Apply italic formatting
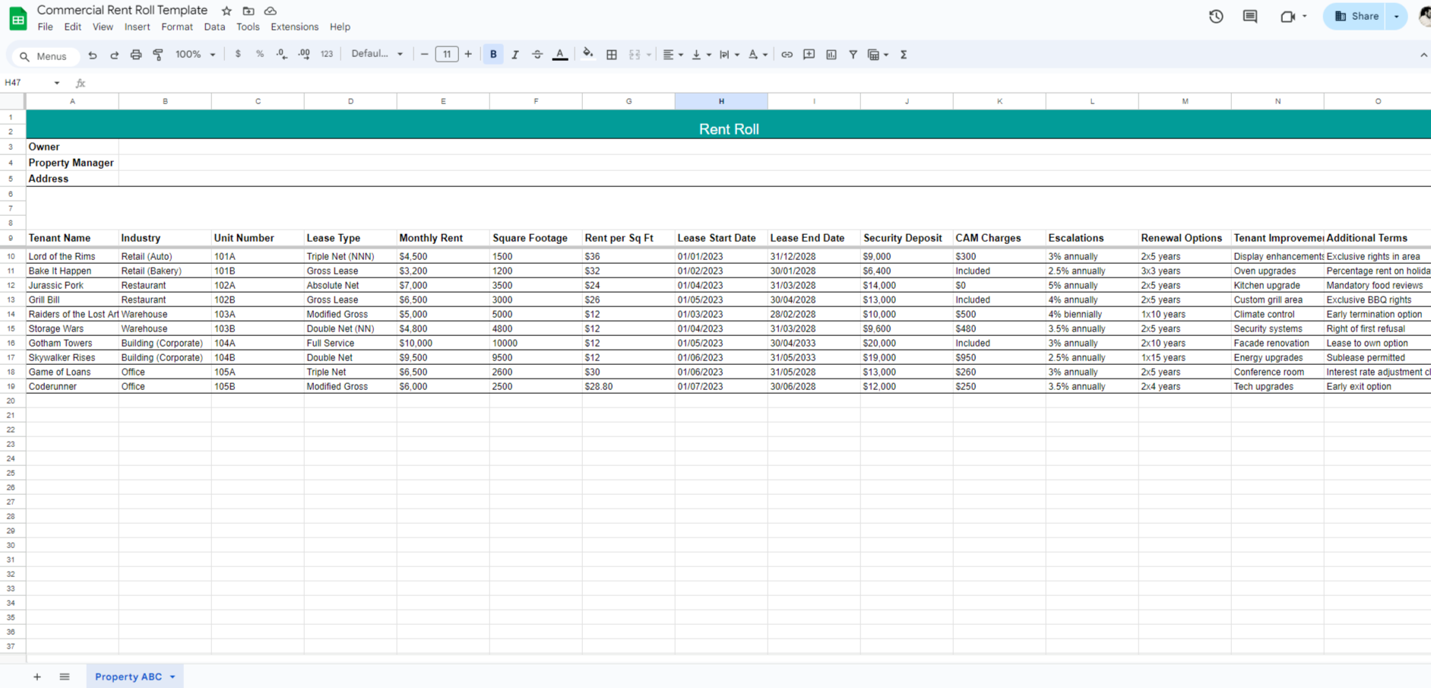 coord(515,54)
